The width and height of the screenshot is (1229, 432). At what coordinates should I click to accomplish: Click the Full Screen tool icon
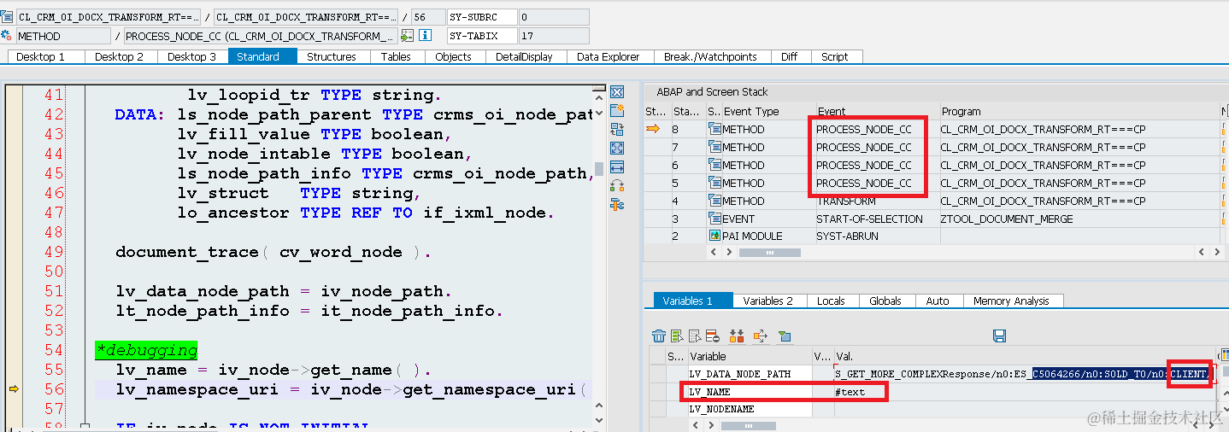click(617, 149)
